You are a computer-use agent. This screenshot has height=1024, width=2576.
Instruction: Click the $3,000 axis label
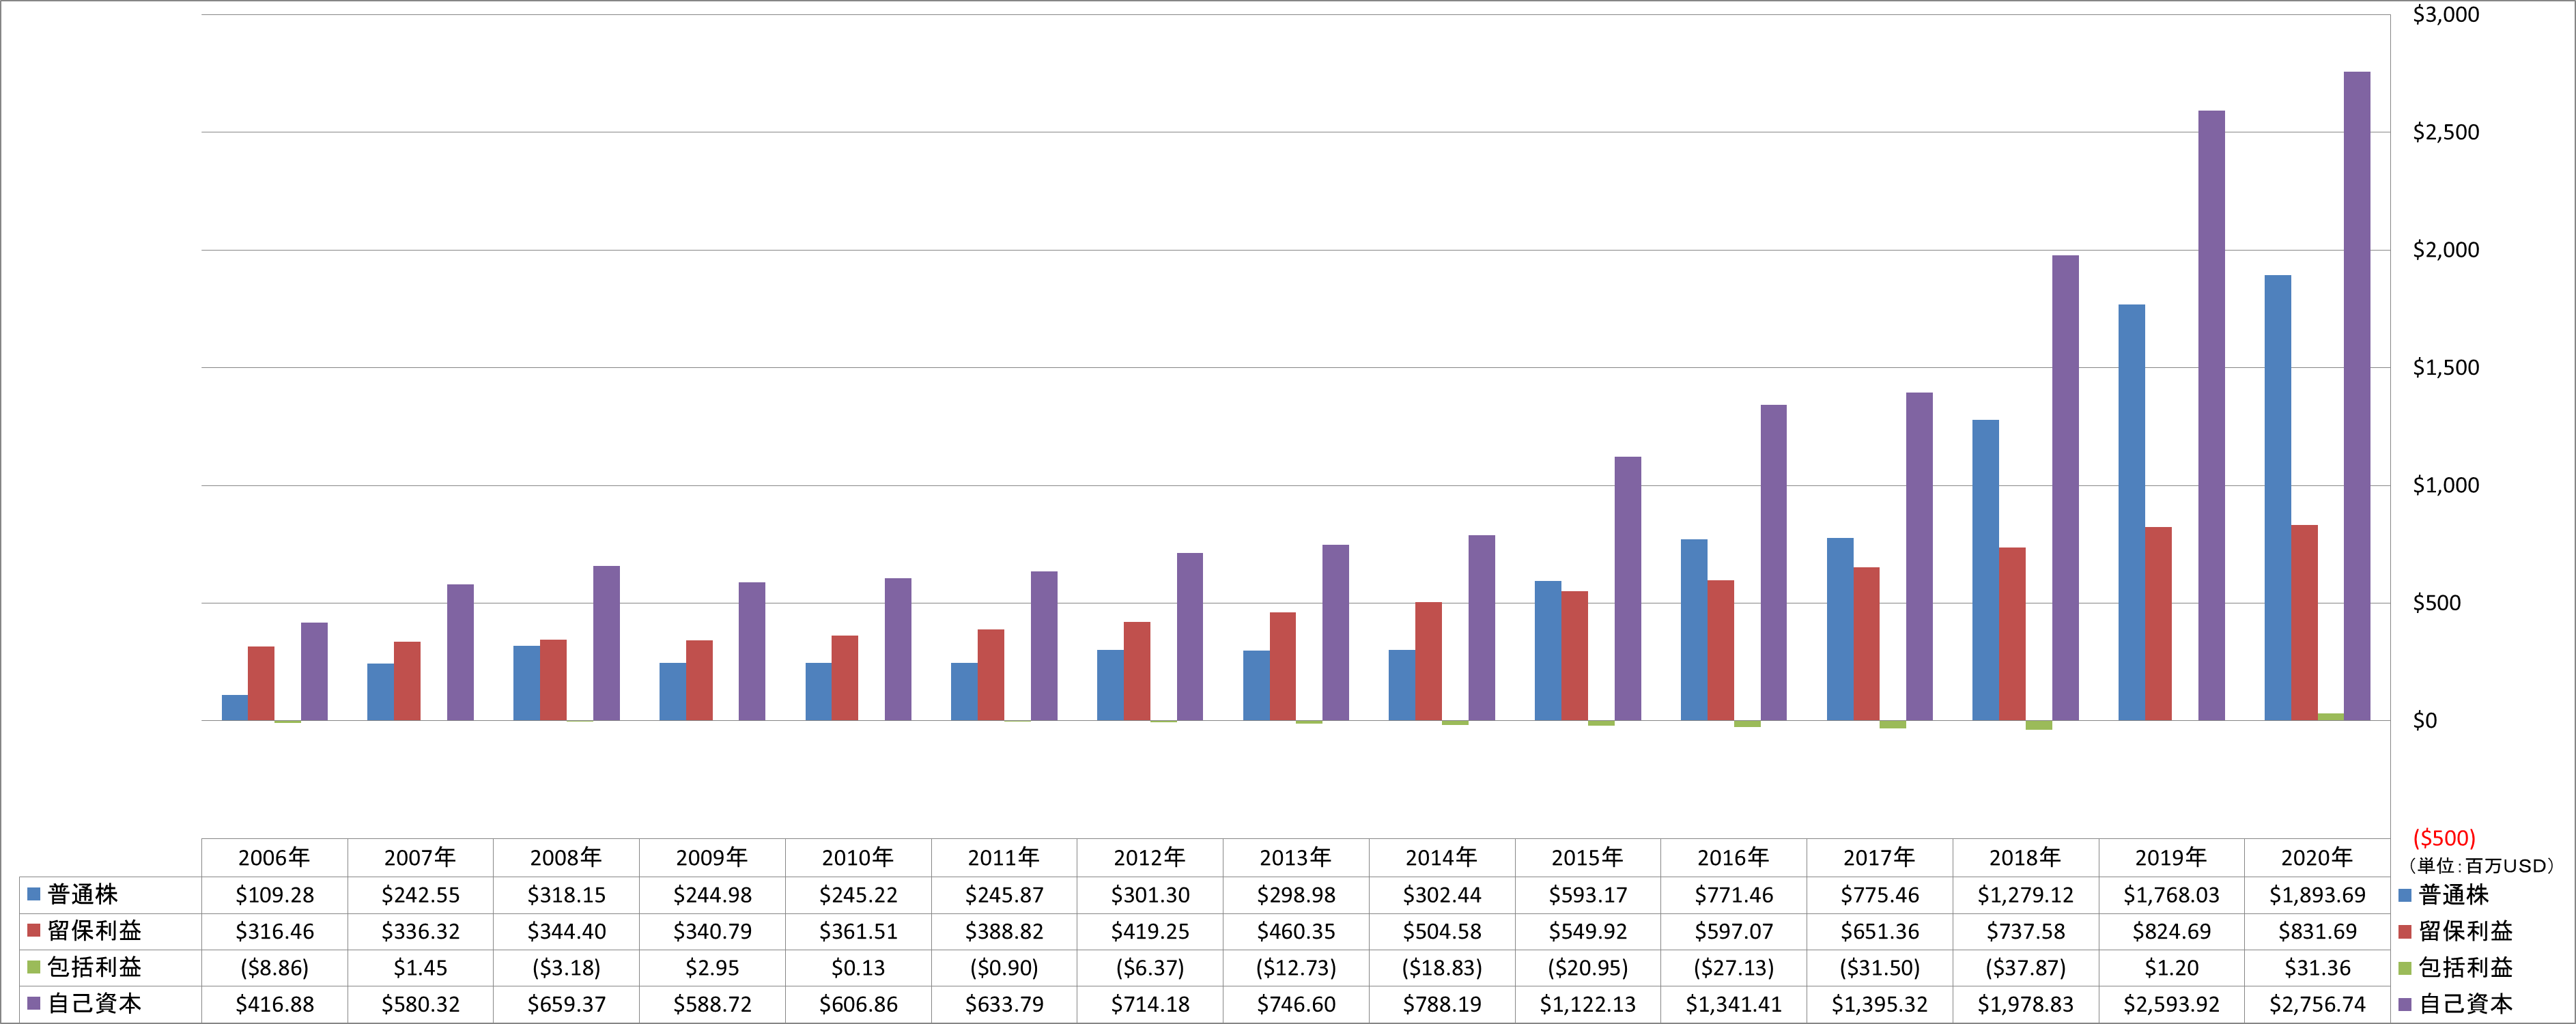point(2445,14)
